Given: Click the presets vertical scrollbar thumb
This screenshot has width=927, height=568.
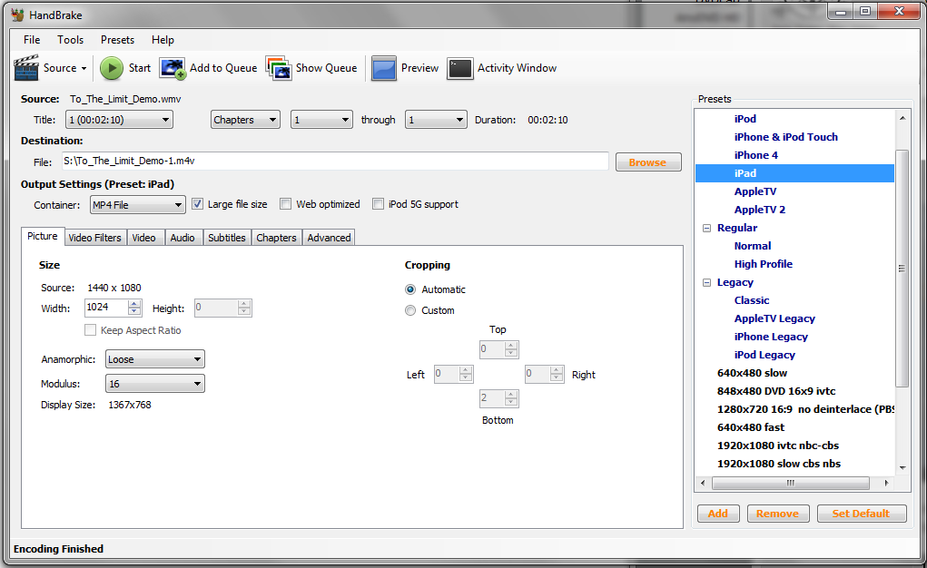Looking at the screenshot, I should pyautogui.click(x=902, y=269).
